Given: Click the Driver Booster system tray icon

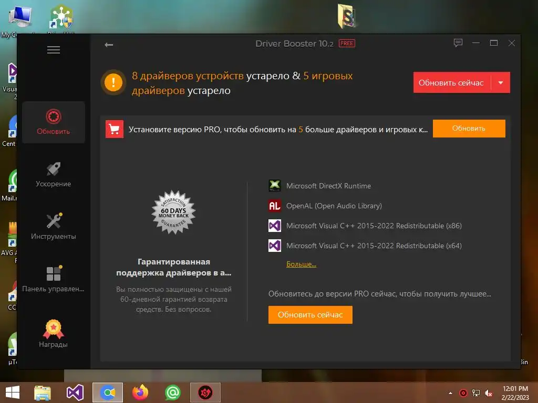Looking at the screenshot, I should tap(463, 393).
